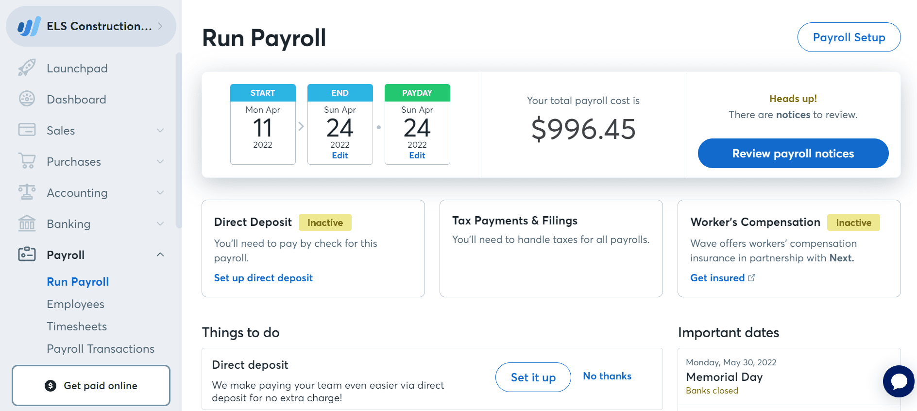Click Direct Deposit Inactive badge

click(325, 223)
